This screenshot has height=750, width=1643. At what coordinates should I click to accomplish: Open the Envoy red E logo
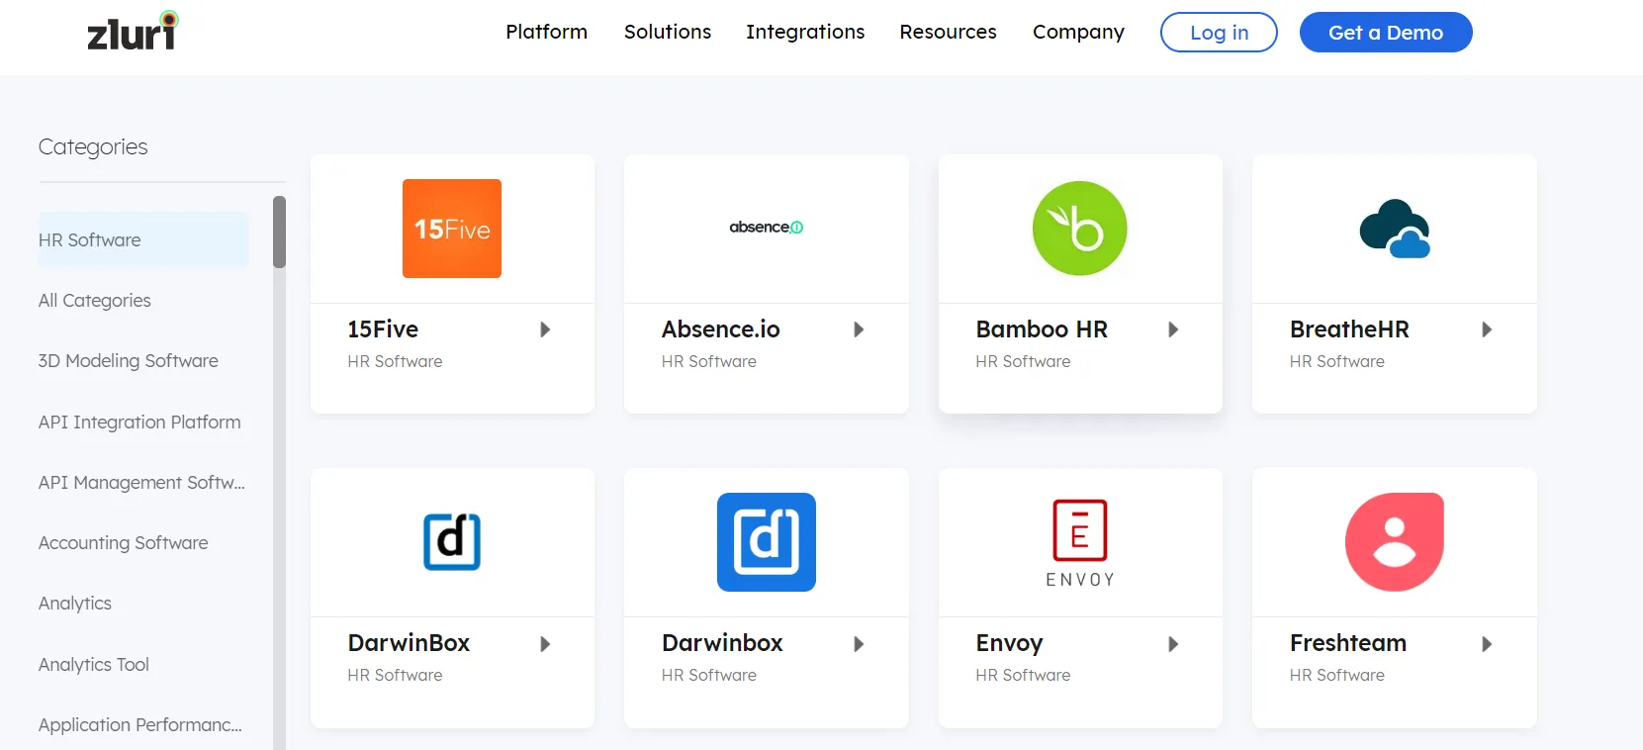(x=1080, y=543)
